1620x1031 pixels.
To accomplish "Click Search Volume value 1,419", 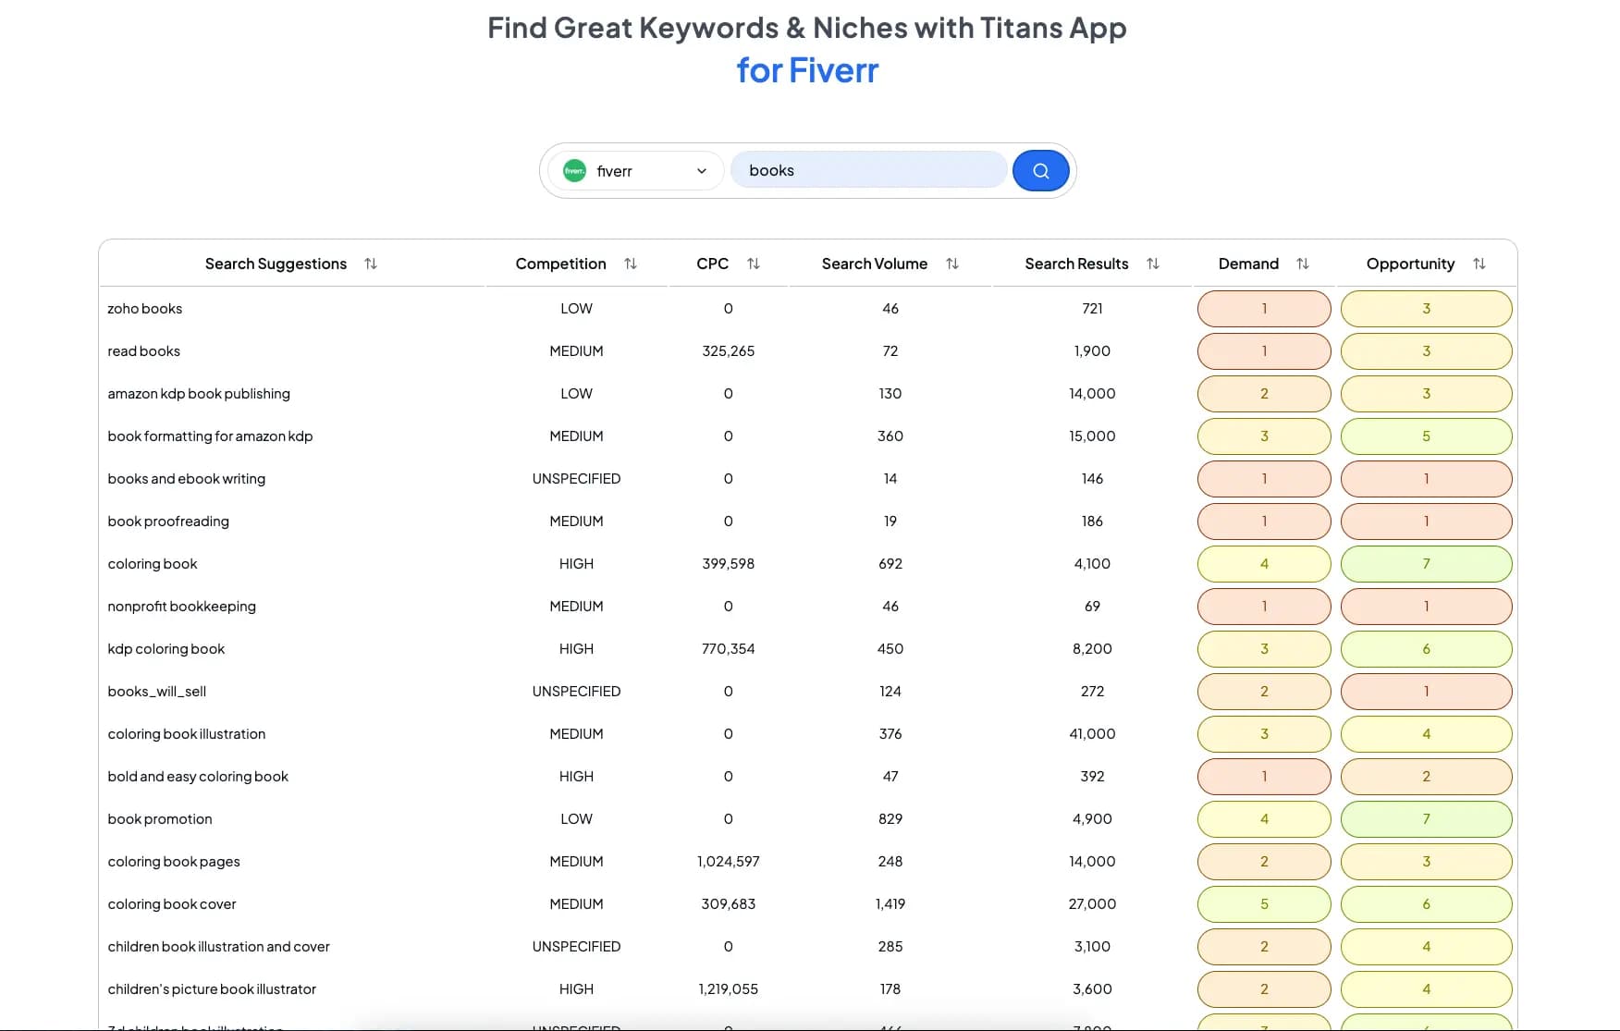I will click(x=890, y=904).
